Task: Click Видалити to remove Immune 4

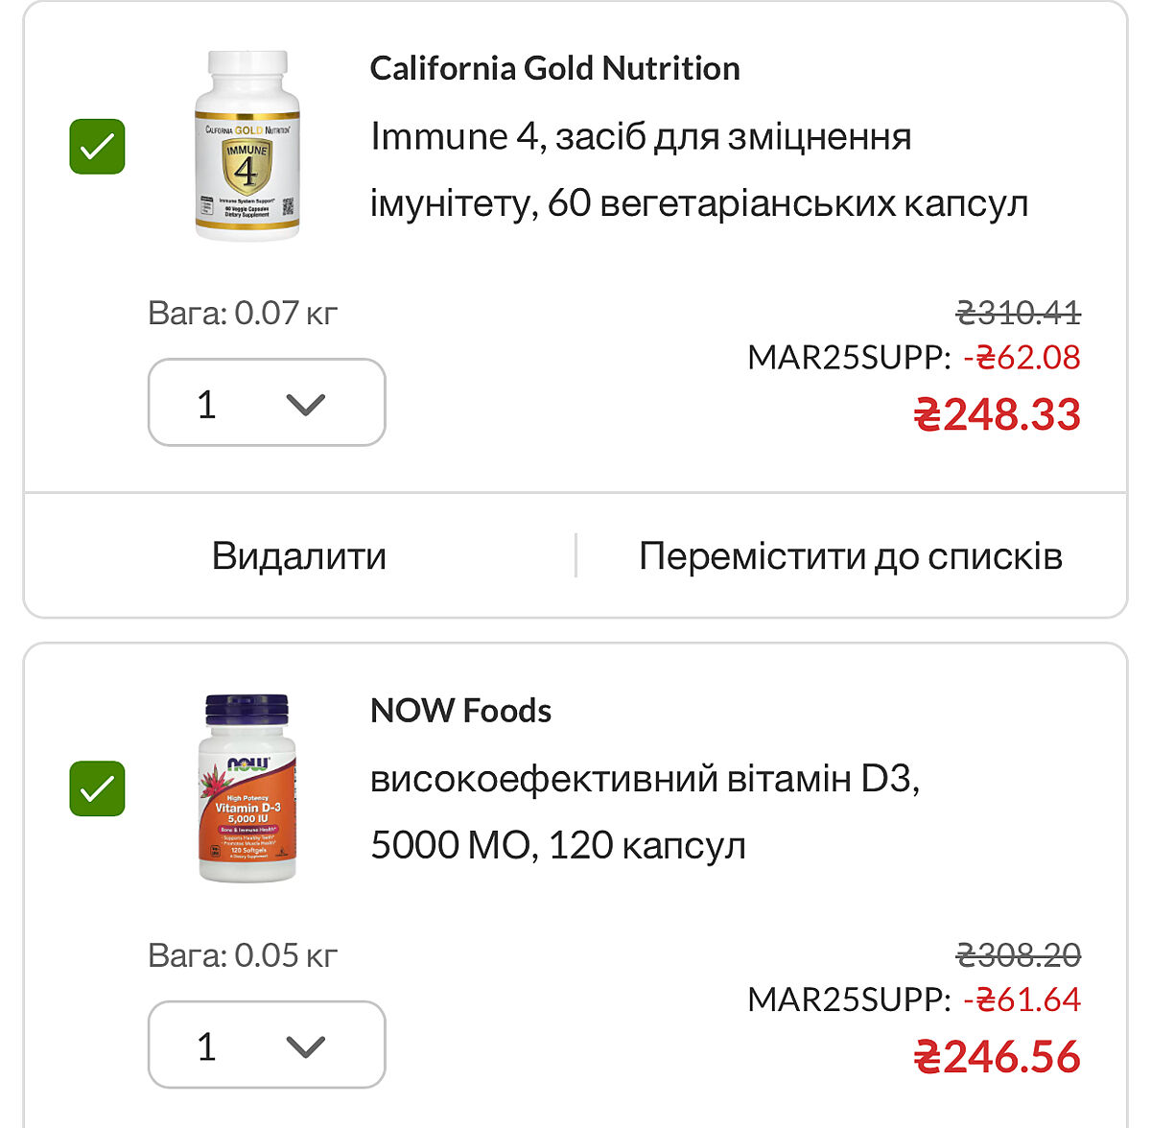Action: [298, 556]
